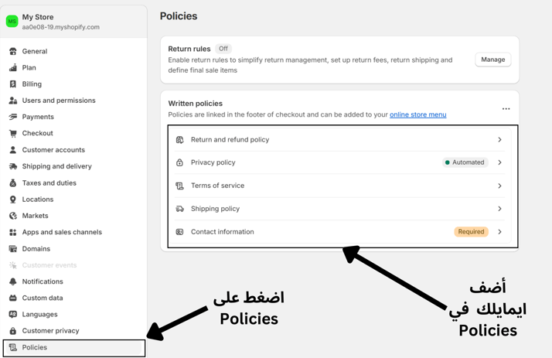Click the Markets globe icon
Viewport: 552px width, 358px height.
(x=13, y=216)
